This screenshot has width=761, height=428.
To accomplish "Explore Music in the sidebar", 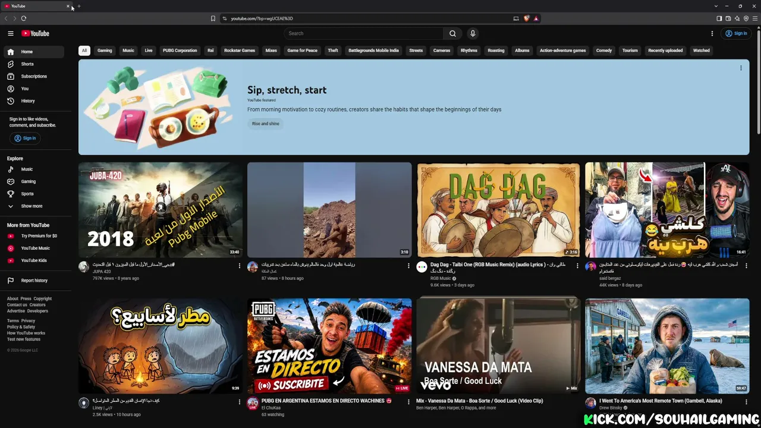I will pos(34,169).
